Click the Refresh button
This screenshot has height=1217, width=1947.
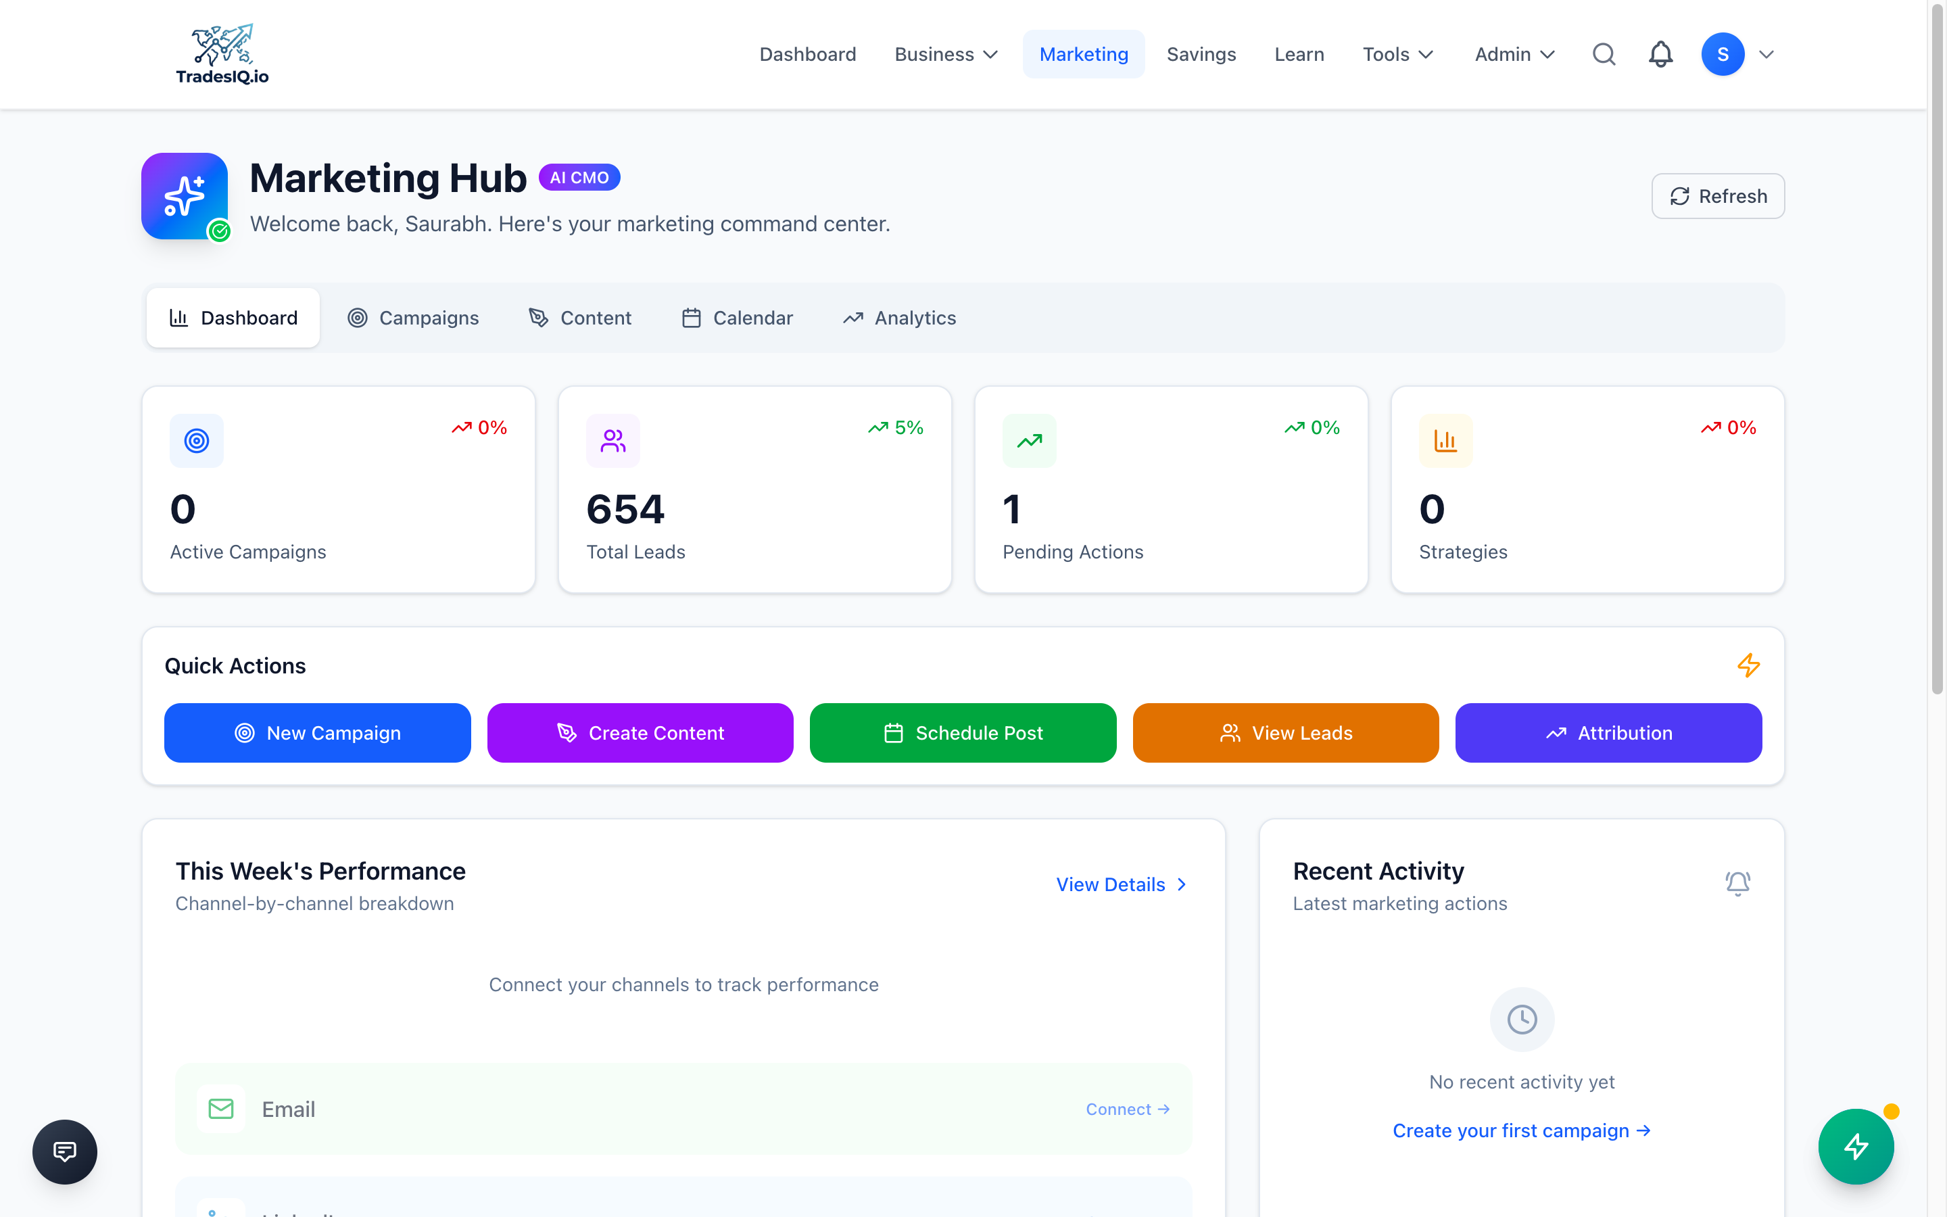[x=1718, y=195]
